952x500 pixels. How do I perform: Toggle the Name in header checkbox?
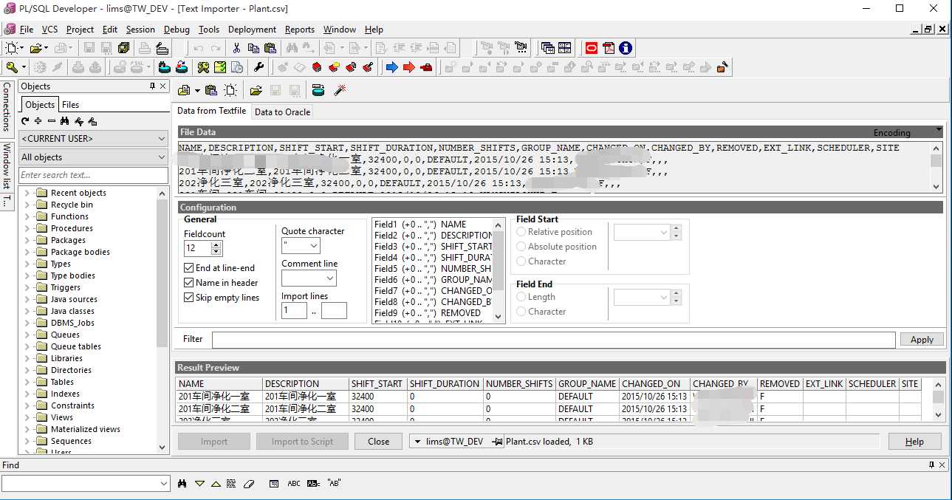[x=188, y=283]
